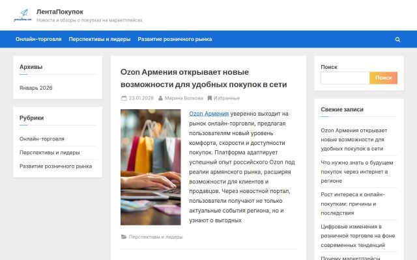Click the Поиск label above search field
This screenshot has height=260, width=417.
(329, 67)
